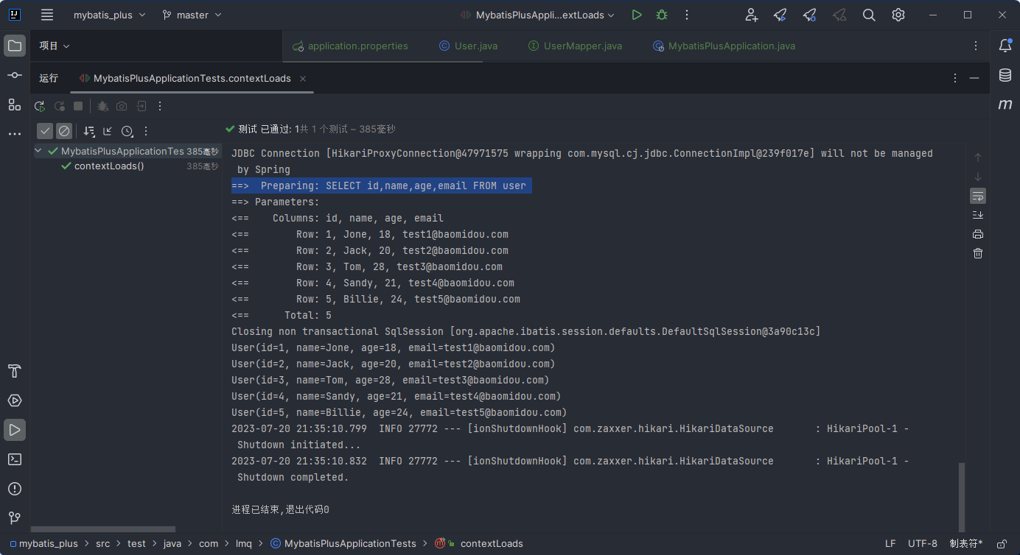This screenshot has width=1020, height=555.
Task: Open Run toolbar more actions kebab
Action: click(160, 106)
